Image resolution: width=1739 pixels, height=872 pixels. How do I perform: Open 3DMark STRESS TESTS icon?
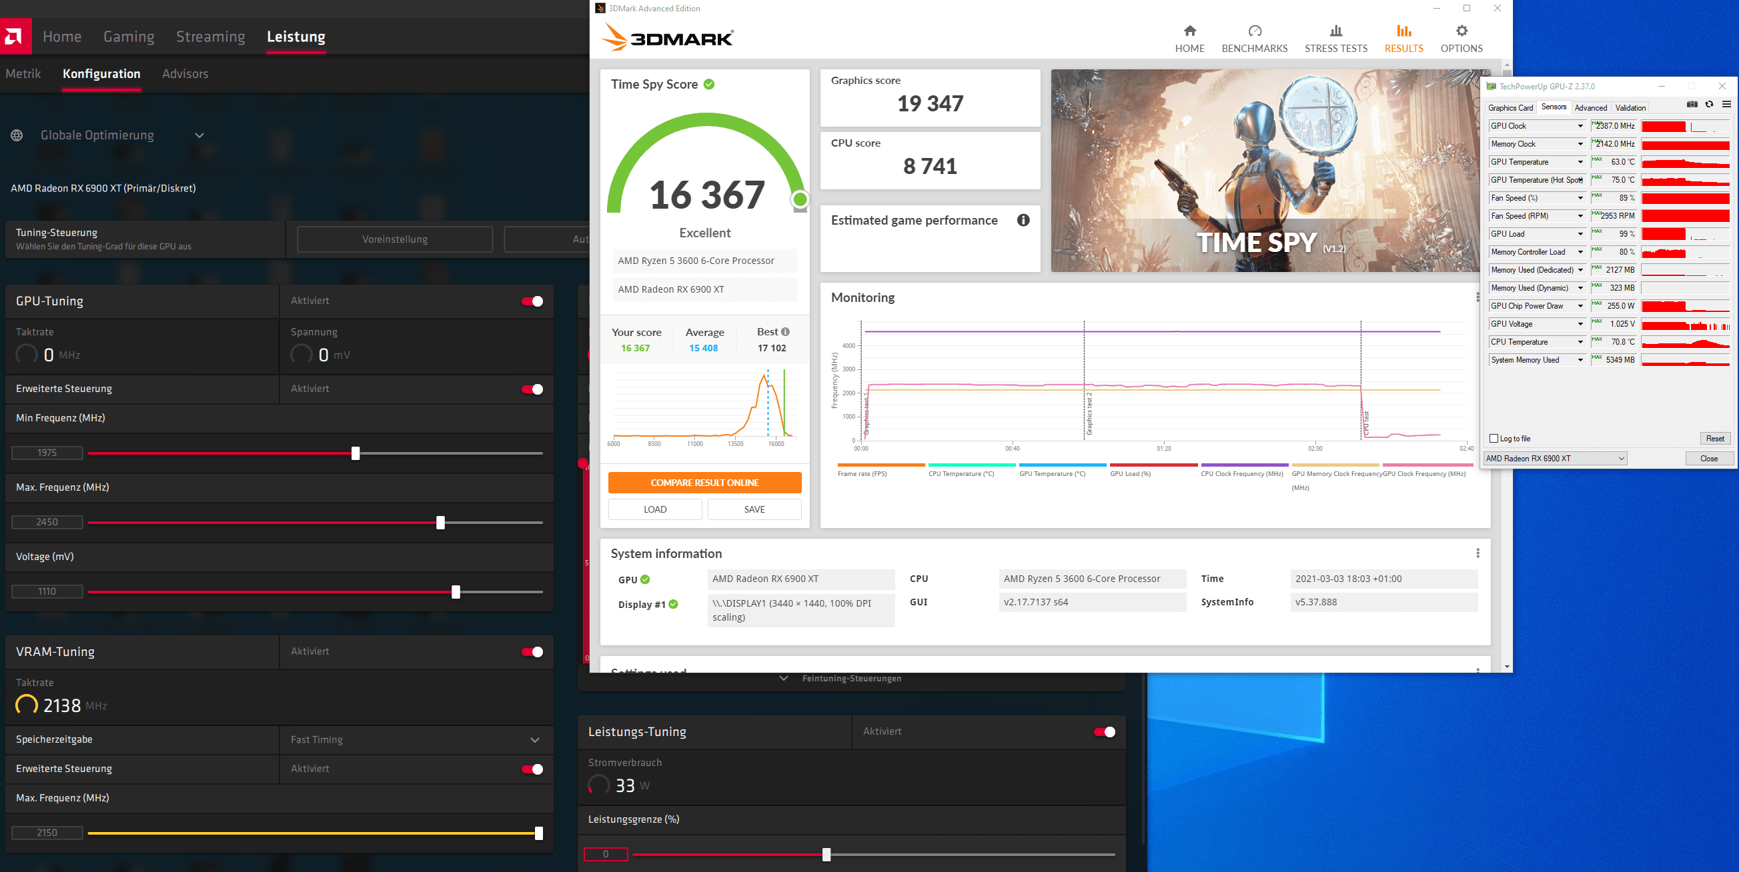pyautogui.click(x=1335, y=31)
